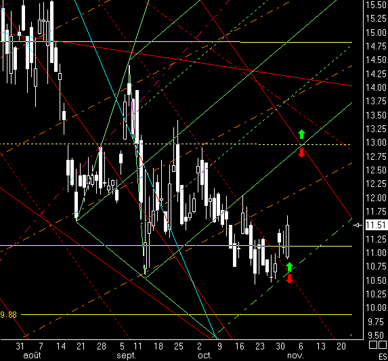The height and width of the screenshot is (361, 388).
Task: Click the 12.50 price axis label
Action: pyautogui.click(x=376, y=170)
